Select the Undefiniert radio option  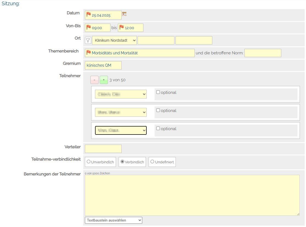152,162
